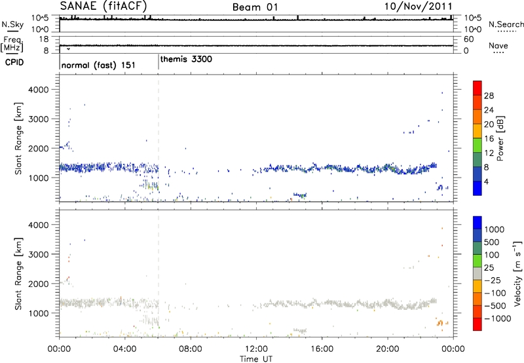The image size is (524, 363).
Task: Click the "12" tick on Power colorbar
Action: (489, 153)
